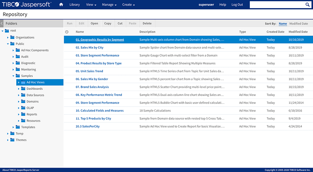Viewport: 313px width, 172px height.
Task: Open the Create dropdown menu
Action: (129, 4)
